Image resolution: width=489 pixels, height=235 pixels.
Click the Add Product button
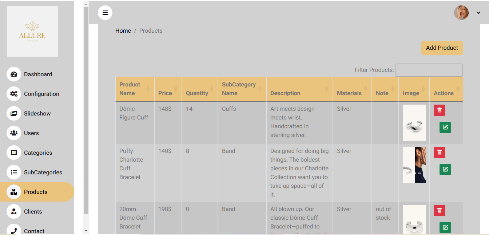pyautogui.click(x=442, y=48)
